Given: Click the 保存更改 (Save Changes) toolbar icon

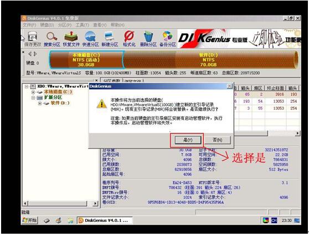Looking at the screenshot, I should click(33, 39).
